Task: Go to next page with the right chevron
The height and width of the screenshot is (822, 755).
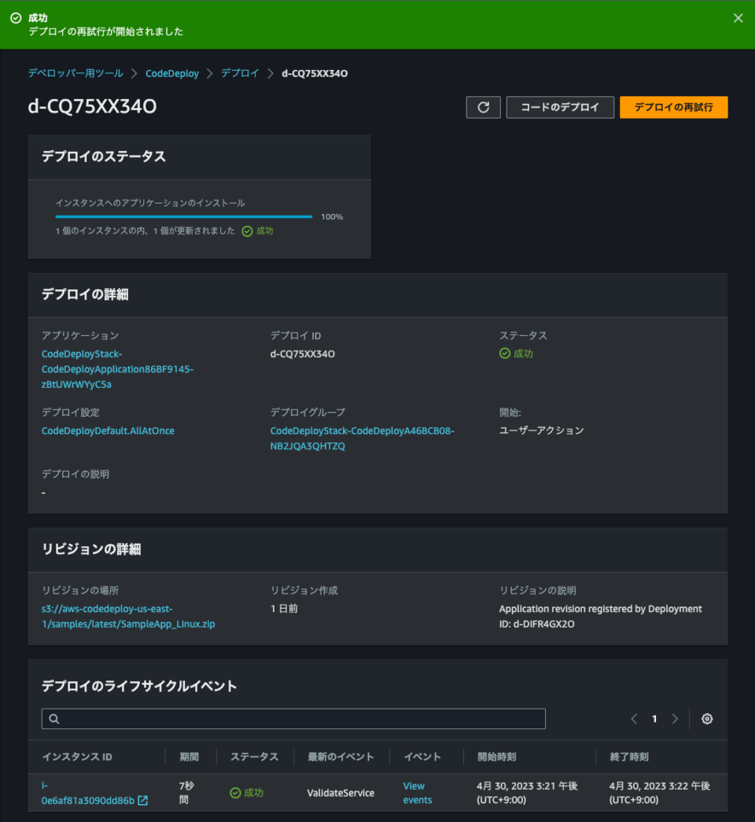Action: tap(675, 718)
